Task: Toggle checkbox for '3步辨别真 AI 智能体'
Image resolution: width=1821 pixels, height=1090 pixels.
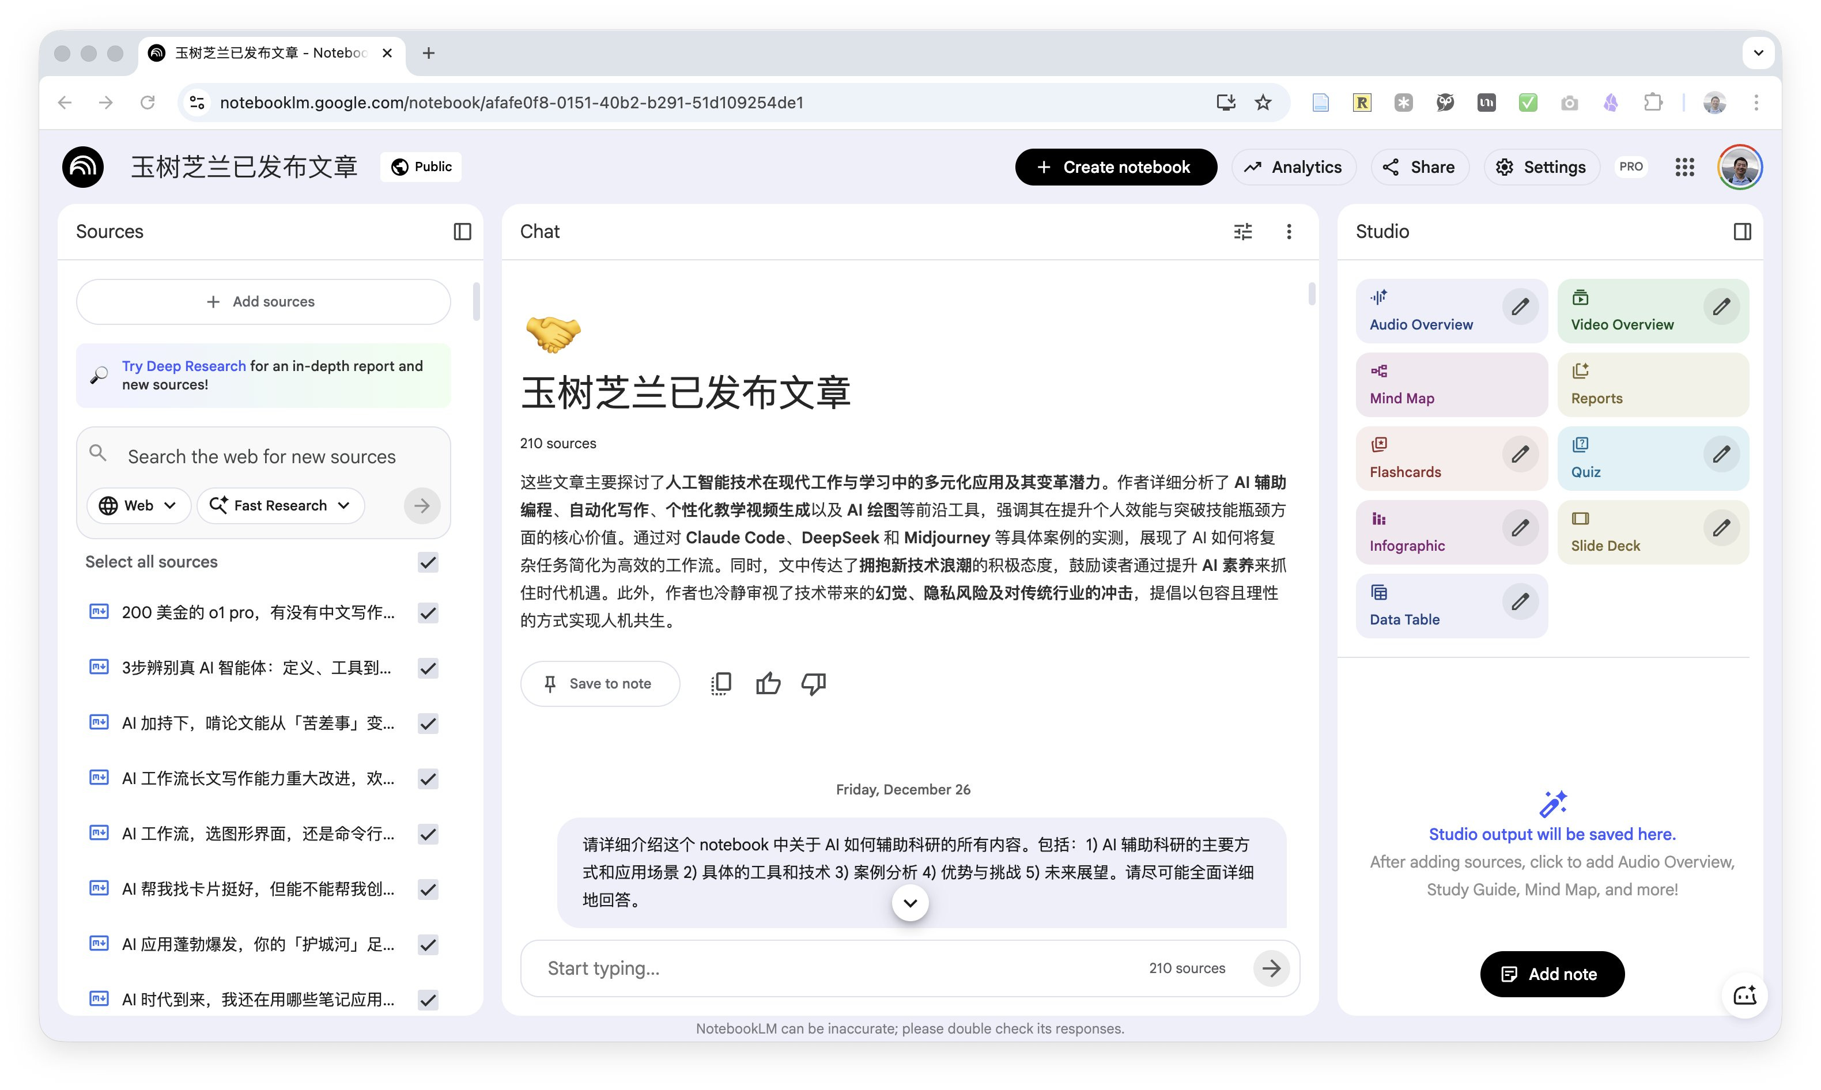Action: [428, 668]
